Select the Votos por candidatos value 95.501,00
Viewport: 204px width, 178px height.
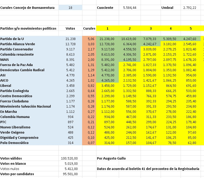pyautogui.click(x=70, y=174)
